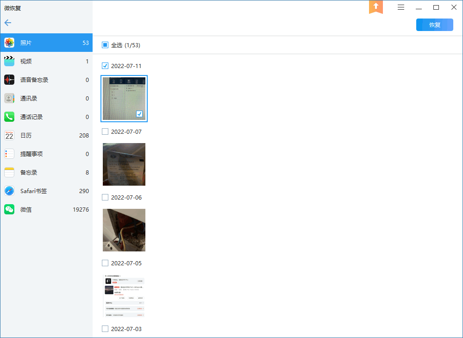Image resolution: width=463 pixels, height=338 pixels.
Task: Click the 恢复 recover button
Action: click(434, 25)
